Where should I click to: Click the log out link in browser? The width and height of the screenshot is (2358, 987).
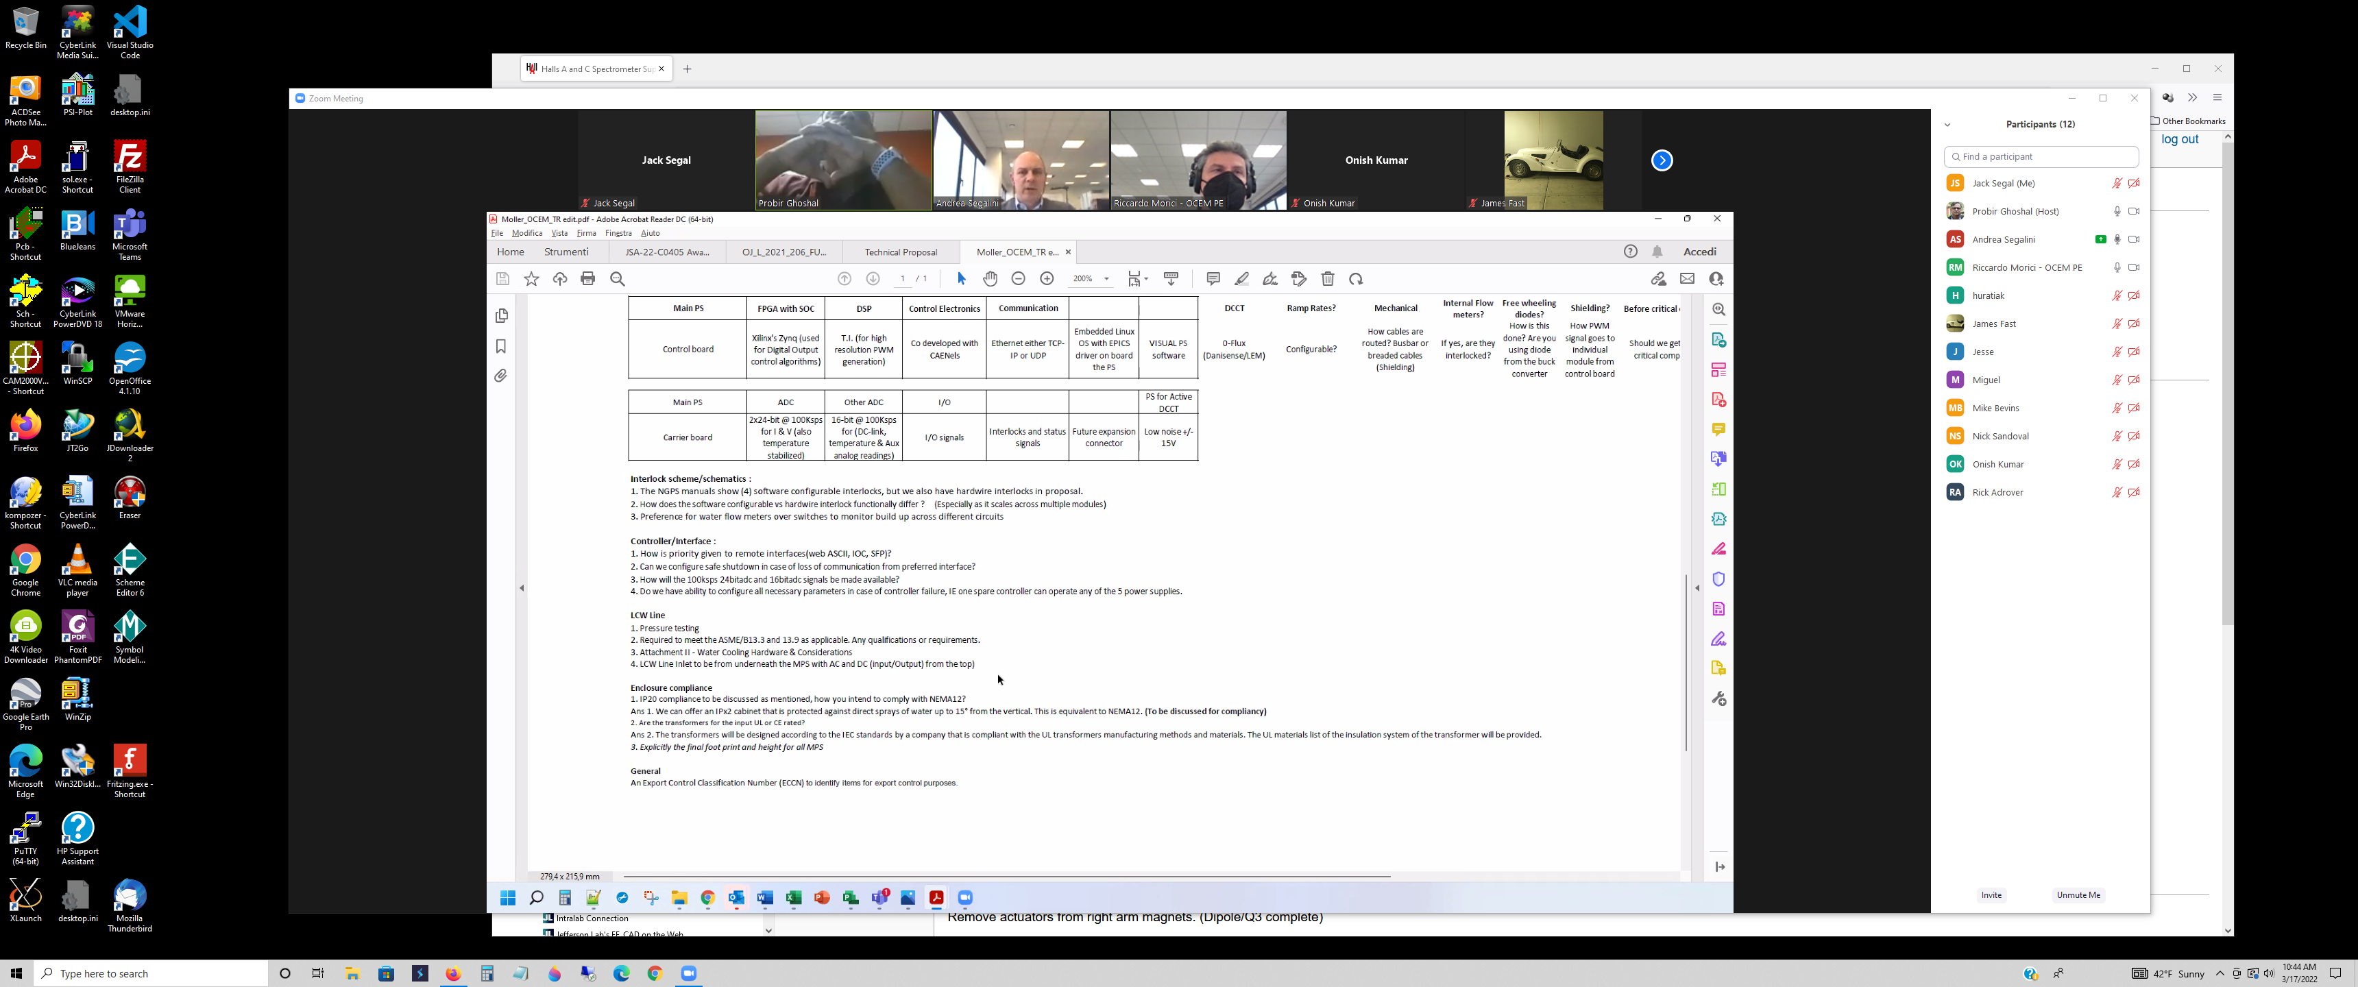click(x=2180, y=139)
